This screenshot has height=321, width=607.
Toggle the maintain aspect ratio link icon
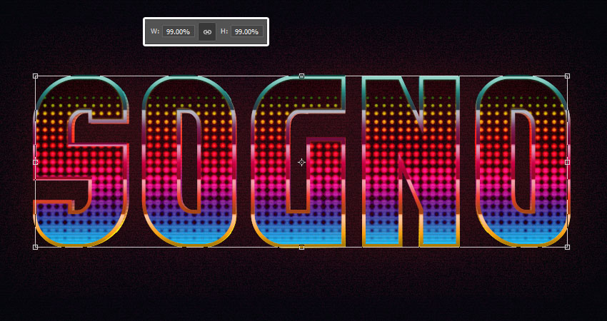click(x=207, y=31)
